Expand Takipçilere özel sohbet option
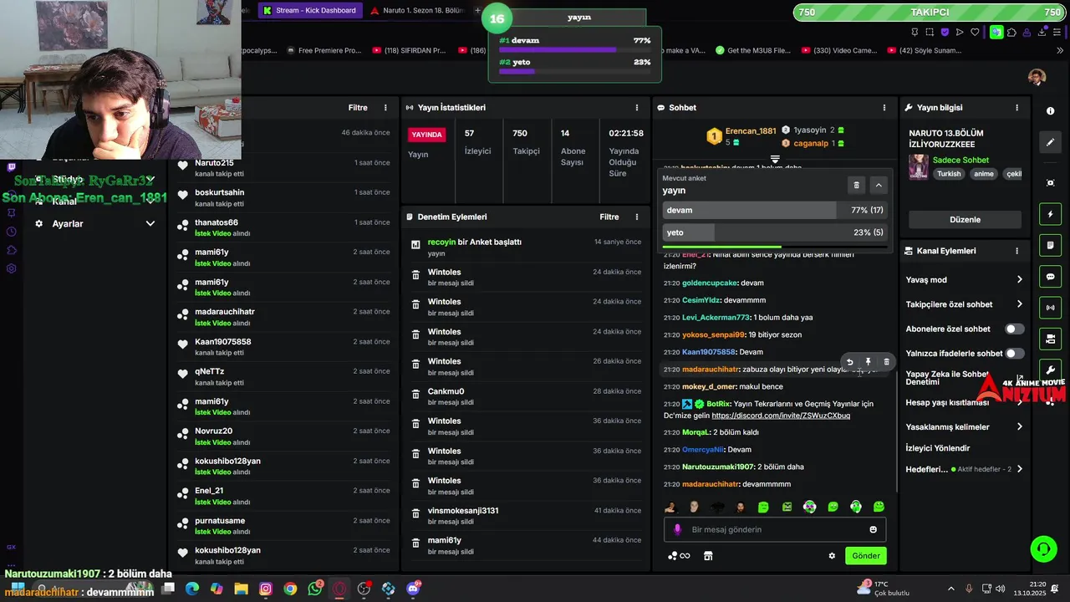The image size is (1070, 602). (x=964, y=304)
